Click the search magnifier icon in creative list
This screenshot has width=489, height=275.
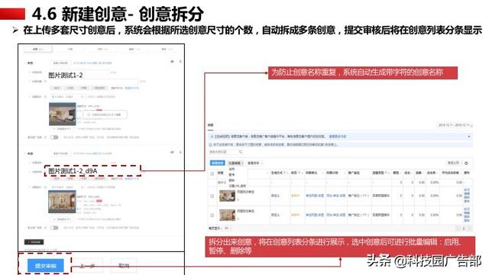click(x=241, y=151)
